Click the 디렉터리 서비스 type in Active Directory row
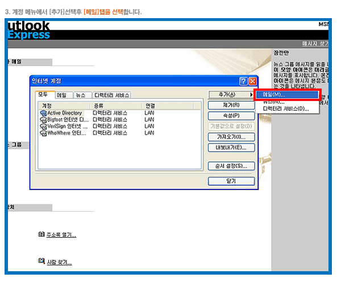337x282 pixels. point(110,113)
